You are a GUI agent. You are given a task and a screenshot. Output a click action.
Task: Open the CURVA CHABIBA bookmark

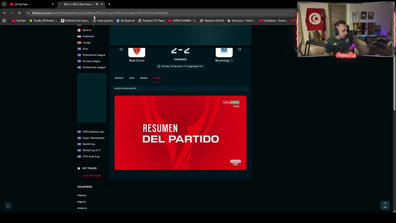(x=182, y=21)
